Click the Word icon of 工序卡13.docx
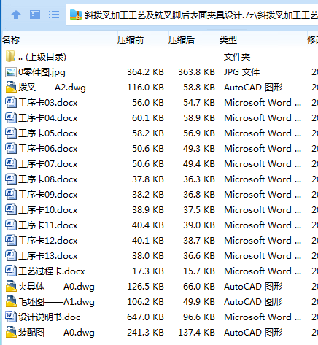Screen dimensions: 318x345 pos(11,255)
